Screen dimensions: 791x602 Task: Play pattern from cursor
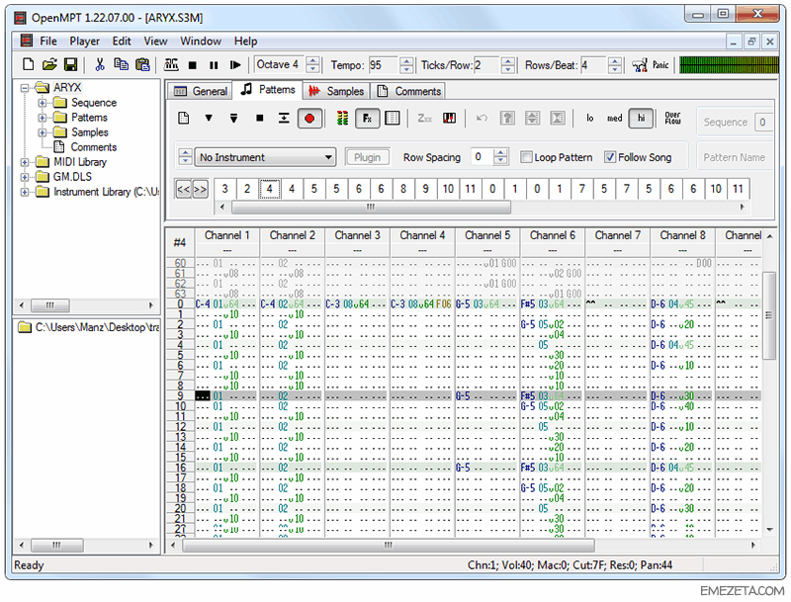tap(209, 118)
